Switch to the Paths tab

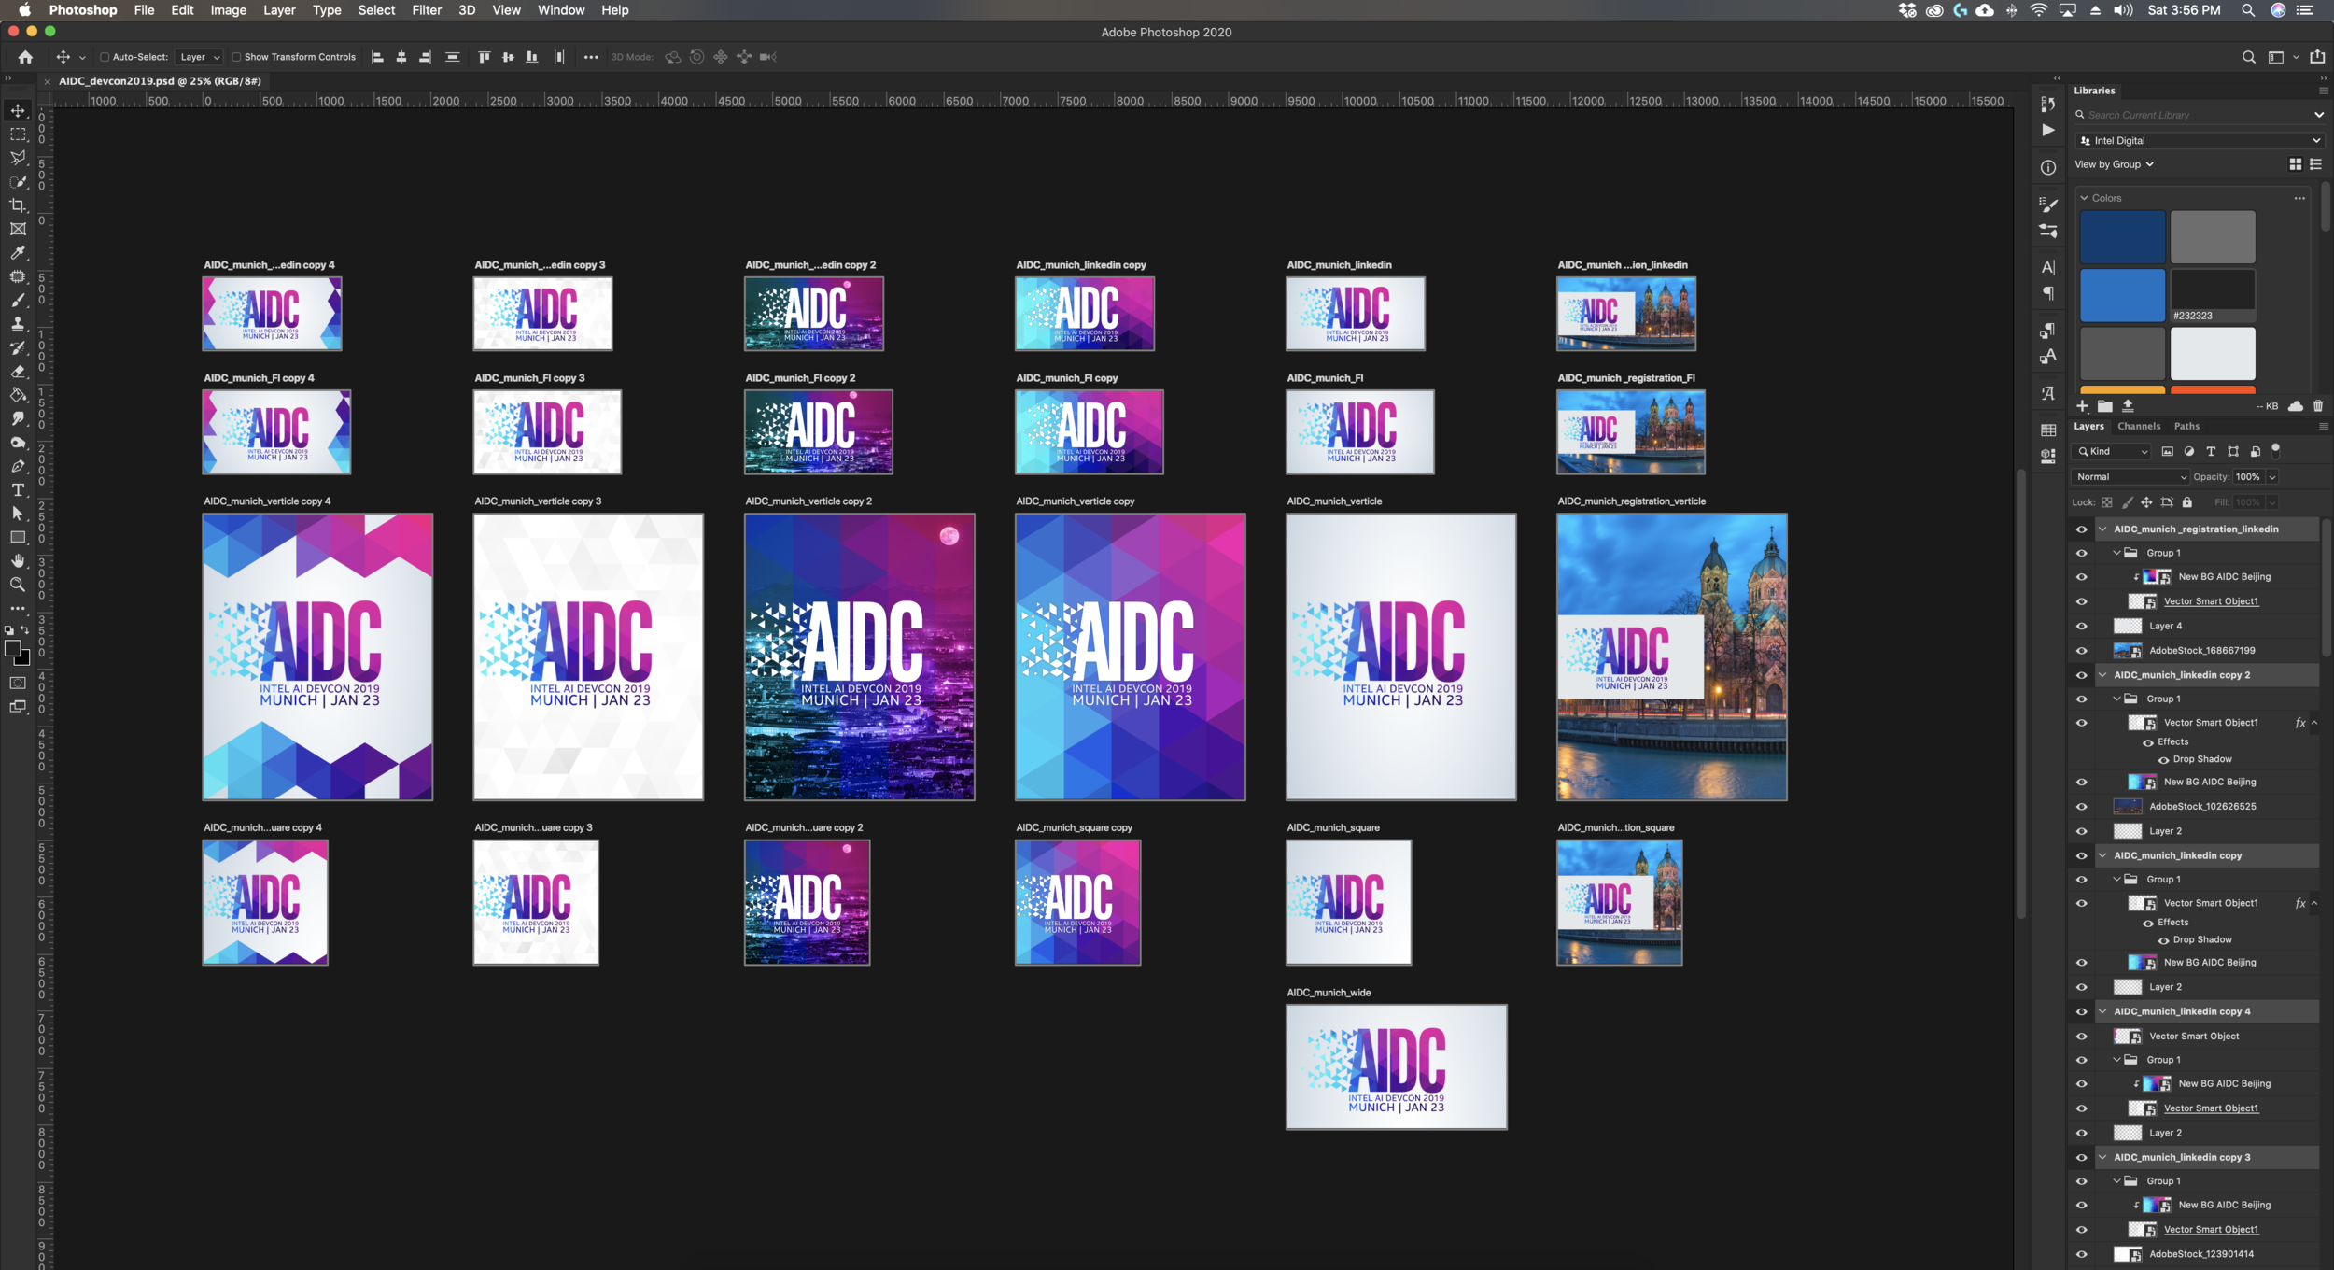click(2186, 427)
